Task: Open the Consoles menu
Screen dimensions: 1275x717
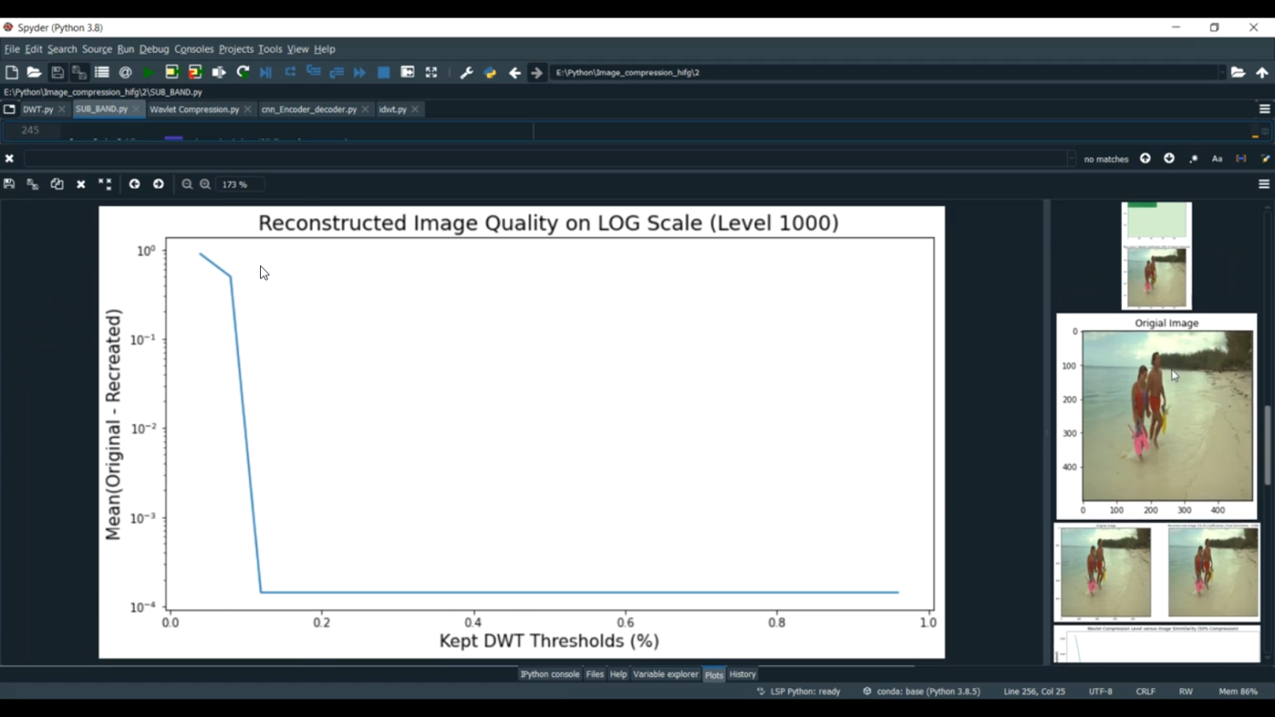Action: (194, 49)
